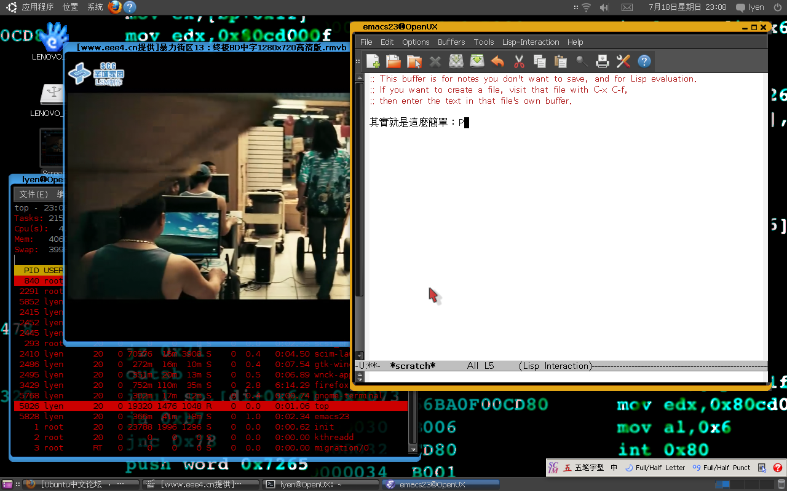Open the 文件(F) menu in terminal window

[33, 194]
